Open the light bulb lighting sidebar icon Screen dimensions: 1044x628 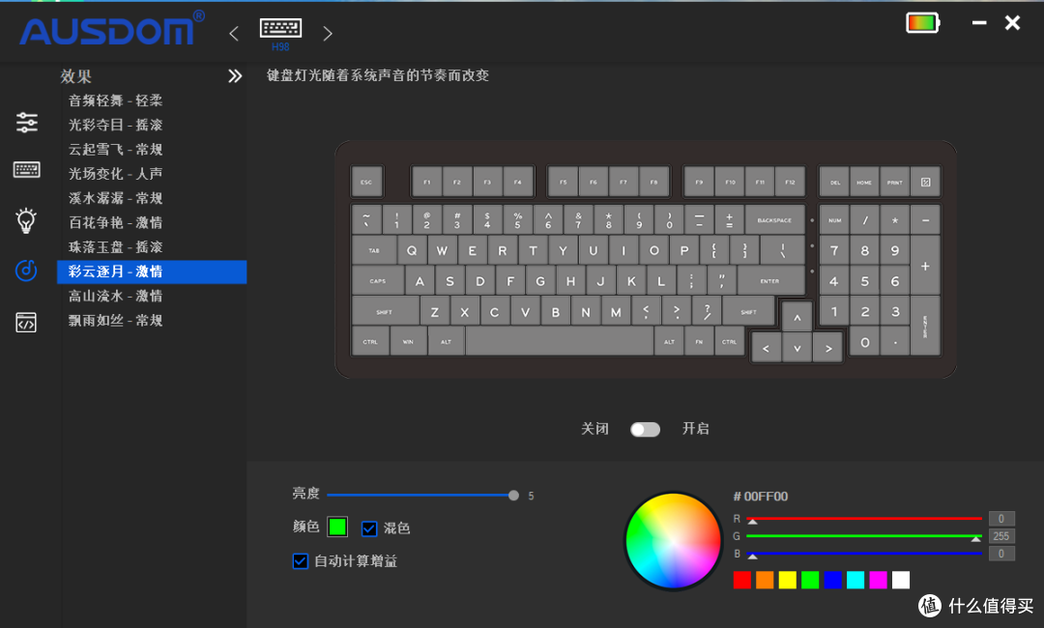tap(26, 220)
